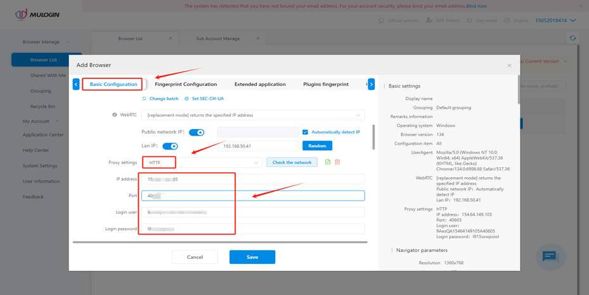This screenshot has height=295, width=589.
Task: Open Application Center in sidebar
Action: click(43, 135)
